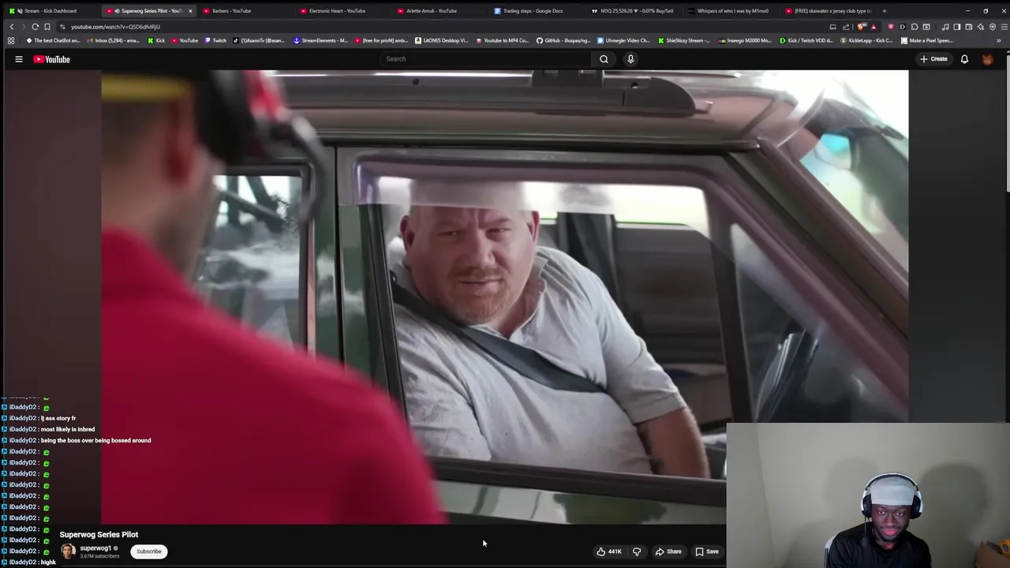Open the superwog1 channel avatar

tap(68, 551)
